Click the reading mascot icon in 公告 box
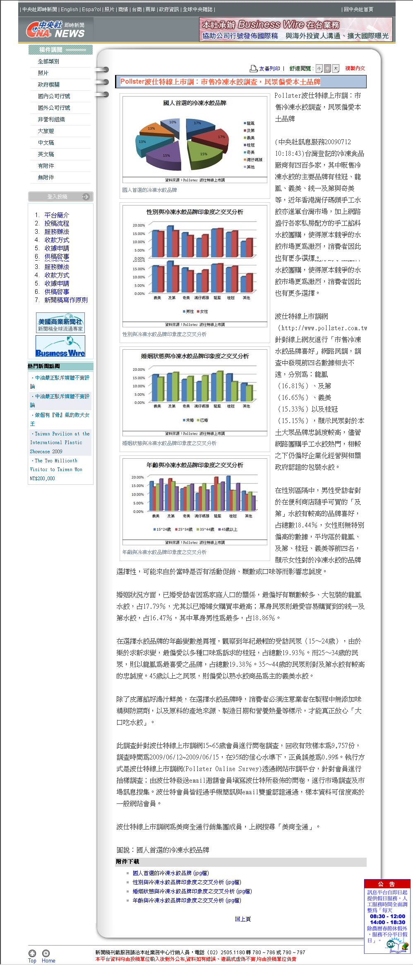 [x=398, y=945]
